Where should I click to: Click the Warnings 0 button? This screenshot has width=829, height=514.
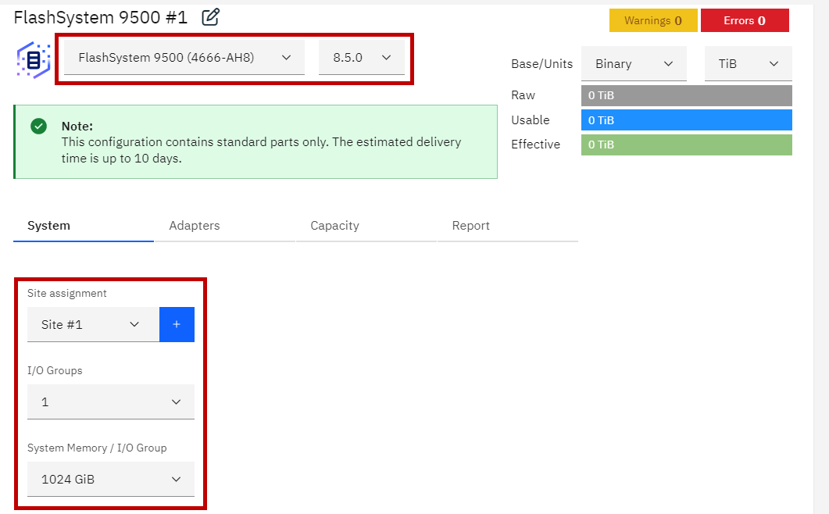coord(653,20)
